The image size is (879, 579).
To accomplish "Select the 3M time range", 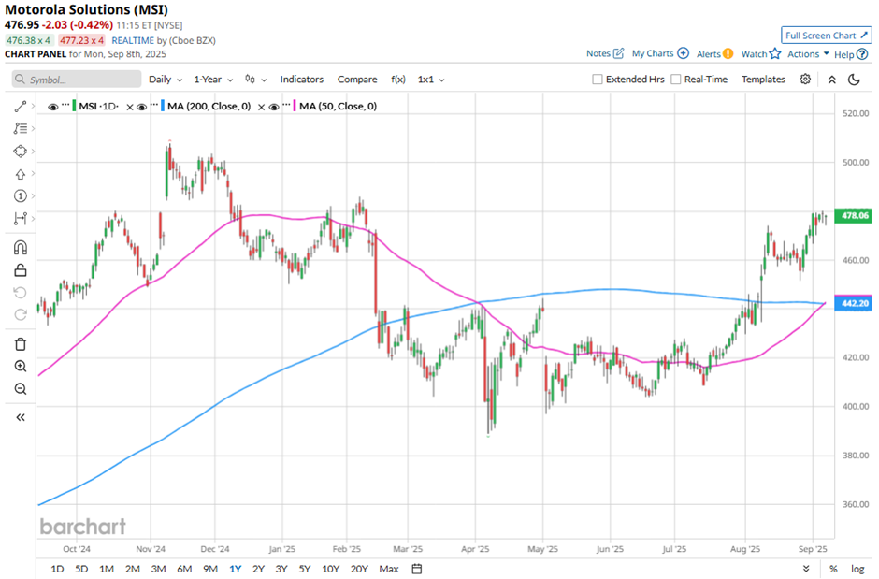I will click(158, 569).
